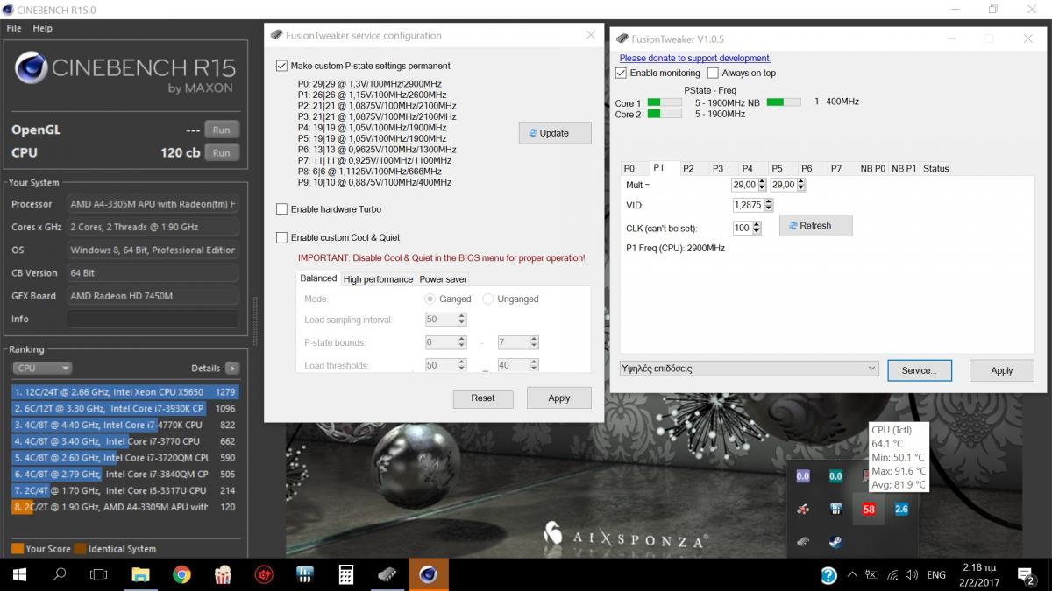Select the Power saver tab
The width and height of the screenshot is (1052, 591).
(443, 279)
